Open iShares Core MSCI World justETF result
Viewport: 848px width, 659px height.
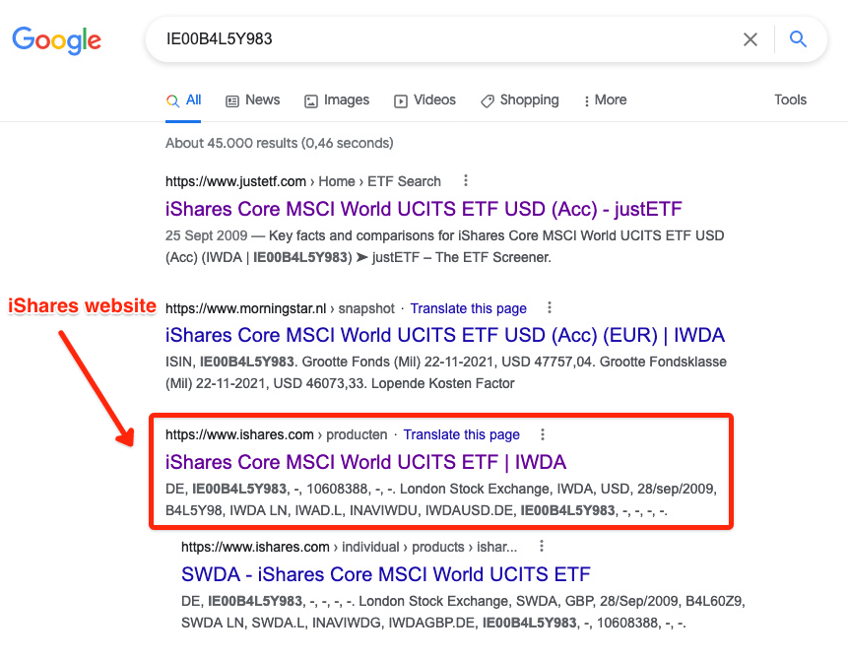424,209
